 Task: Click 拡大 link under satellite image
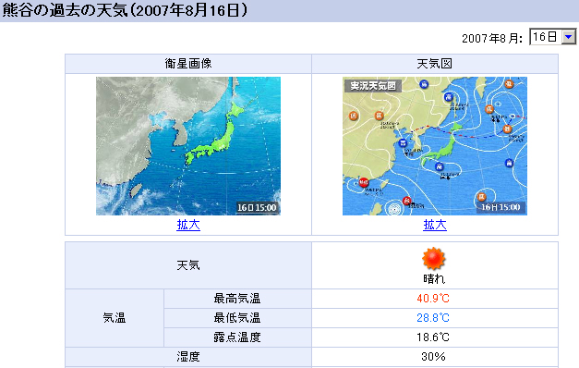[x=188, y=225]
